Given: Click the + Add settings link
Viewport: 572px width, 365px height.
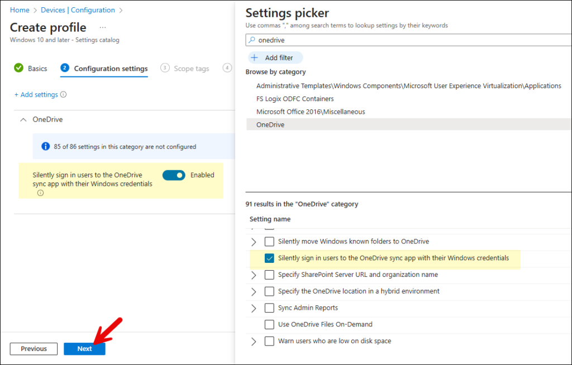Looking at the screenshot, I should point(36,94).
